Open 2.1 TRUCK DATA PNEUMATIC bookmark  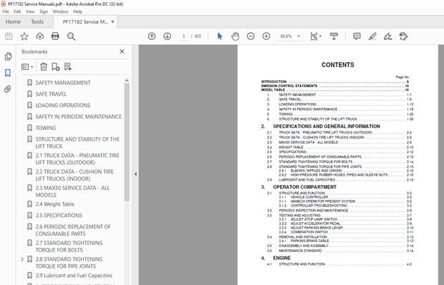click(x=77, y=159)
